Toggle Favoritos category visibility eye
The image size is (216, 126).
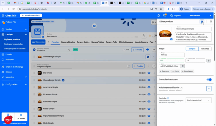tap(148, 50)
